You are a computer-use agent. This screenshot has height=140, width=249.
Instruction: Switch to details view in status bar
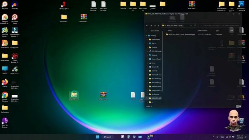click(237, 107)
